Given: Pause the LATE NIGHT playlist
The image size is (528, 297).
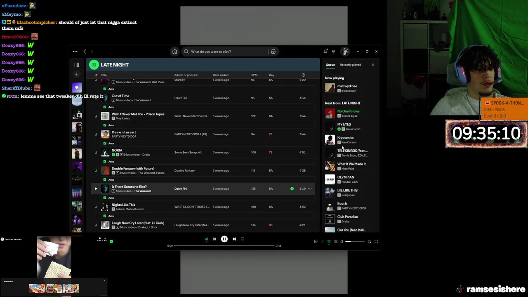Looking at the screenshot, I should pyautogui.click(x=94, y=65).
